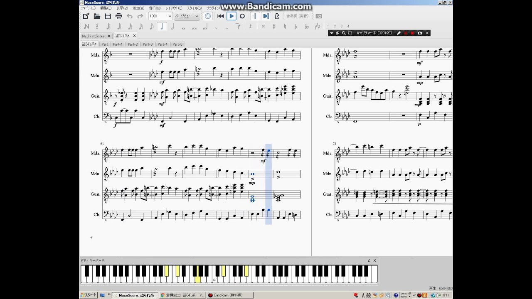Close the piano keyboard panel
The image size is (532, 299).
pyautogui.click(x=374, y=260)
